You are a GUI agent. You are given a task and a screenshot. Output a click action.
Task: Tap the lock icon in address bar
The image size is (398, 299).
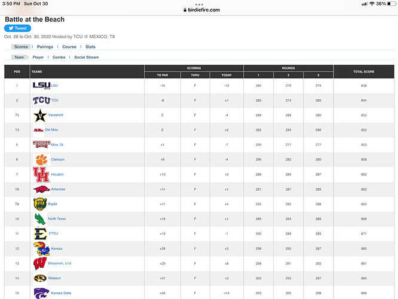click(x=185, y=10)
